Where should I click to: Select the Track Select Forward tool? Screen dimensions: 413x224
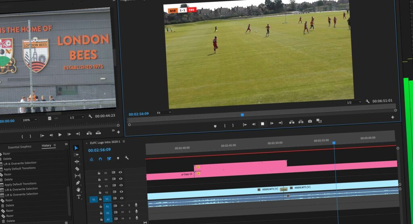point(76,155)
